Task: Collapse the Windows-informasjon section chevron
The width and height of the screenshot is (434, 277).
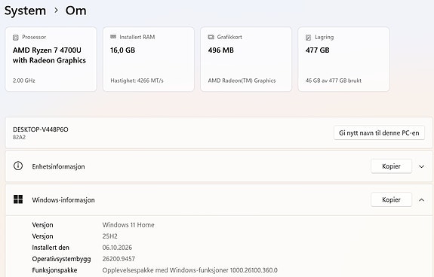Action: (421, 199)
